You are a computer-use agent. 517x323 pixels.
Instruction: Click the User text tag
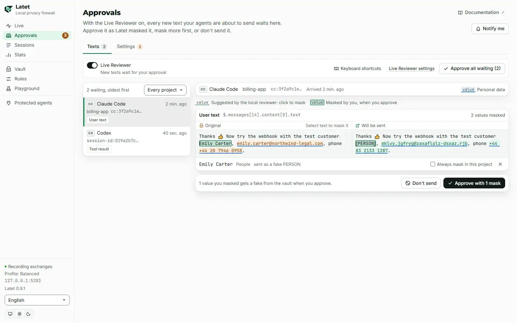[x=98, y=120]
